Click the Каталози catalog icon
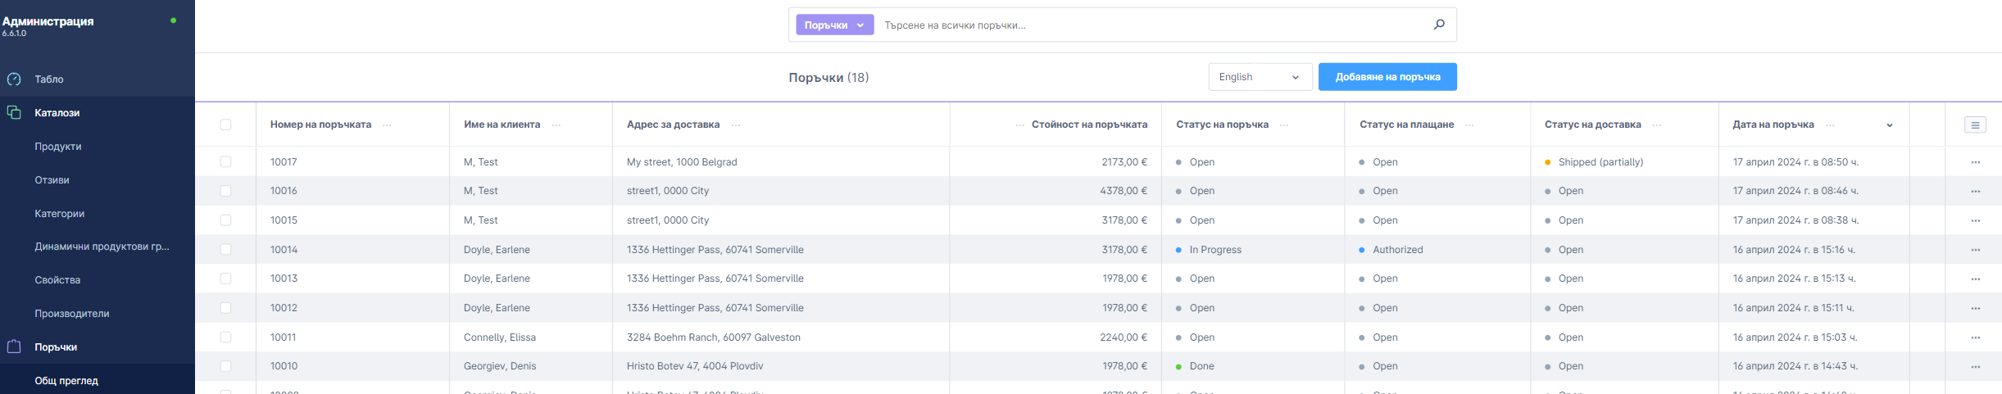 click(x=14, y=113)
